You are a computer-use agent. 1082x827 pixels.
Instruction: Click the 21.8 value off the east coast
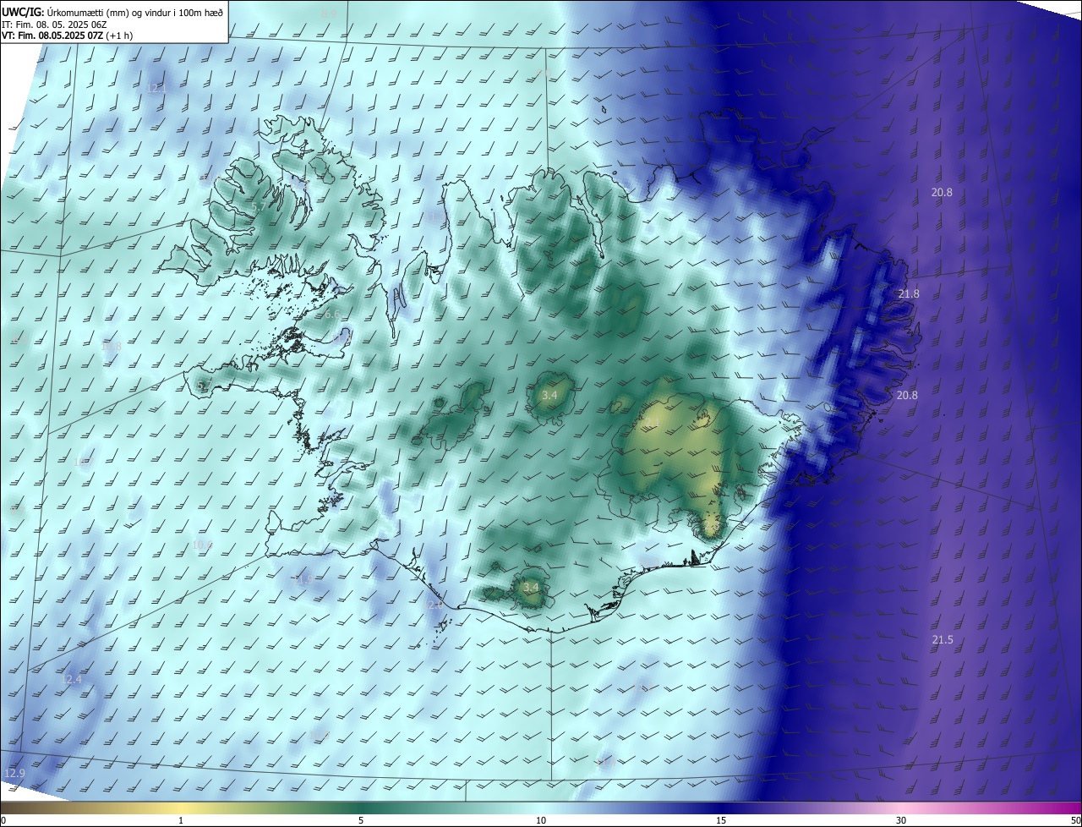pyautogui.click(x=909, y=293)
